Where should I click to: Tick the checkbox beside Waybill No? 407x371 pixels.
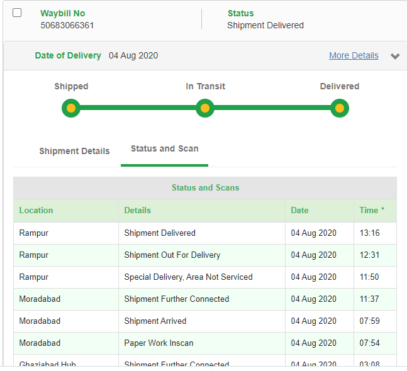(x=17, y=13)
